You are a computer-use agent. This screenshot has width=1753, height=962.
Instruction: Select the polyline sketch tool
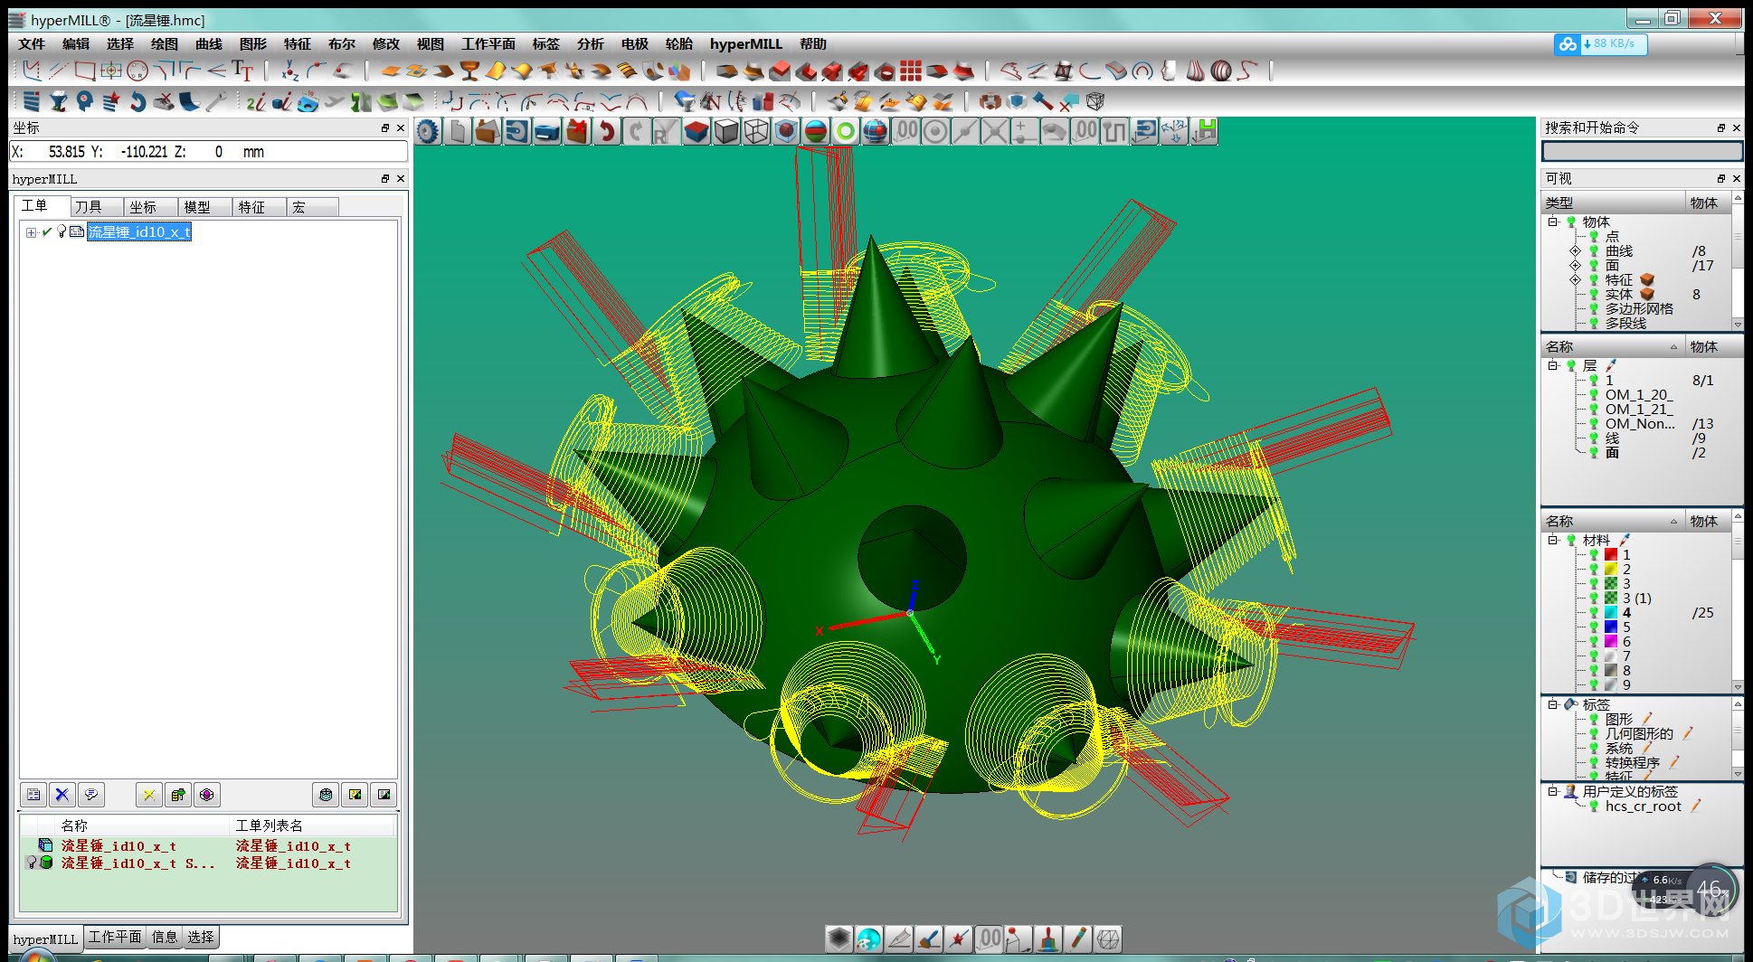pos(31,71)
